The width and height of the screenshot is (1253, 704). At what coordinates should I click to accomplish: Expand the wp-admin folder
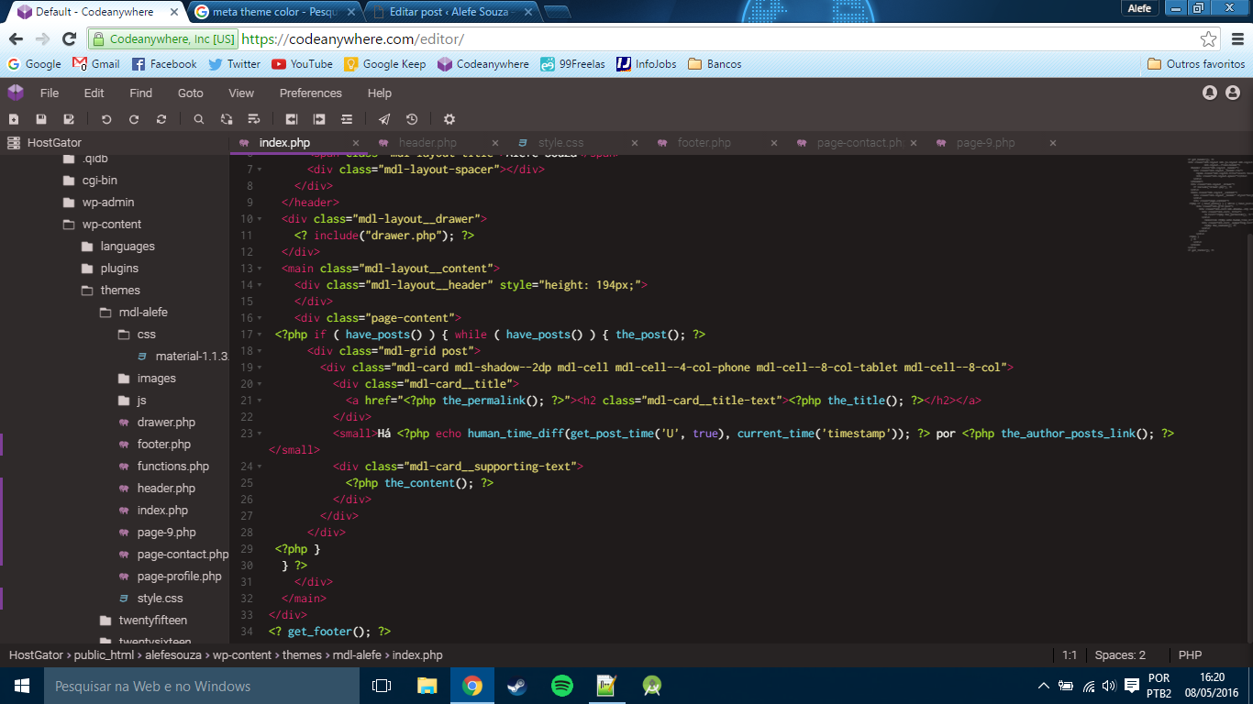click(x=69, y=203)
